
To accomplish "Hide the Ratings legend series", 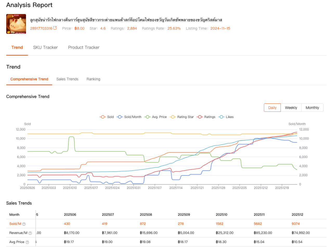I will pyautogui.click(x=206, y=117).
